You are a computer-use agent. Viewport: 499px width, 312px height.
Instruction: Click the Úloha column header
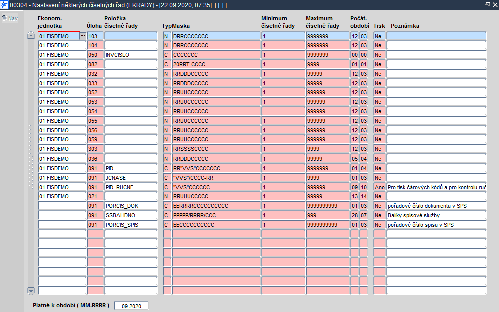point(94,26)
